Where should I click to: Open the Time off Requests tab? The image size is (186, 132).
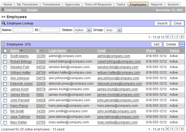(x=98, y=4)
